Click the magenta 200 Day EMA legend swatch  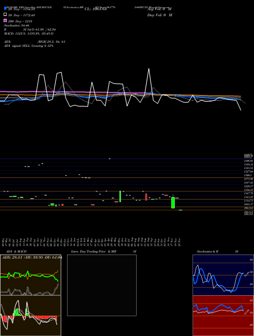tap(5, 20)
